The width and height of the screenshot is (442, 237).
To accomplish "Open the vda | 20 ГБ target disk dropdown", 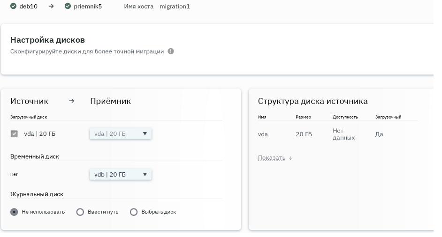I will point(121,134).
